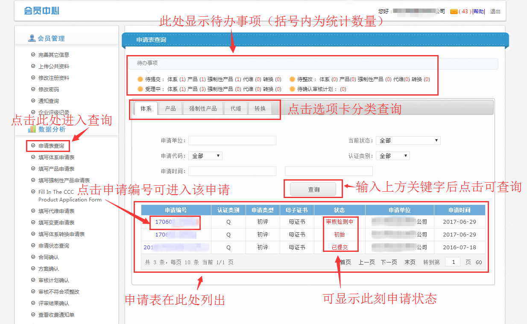Click the envelope message icon in header

point(454,12)
